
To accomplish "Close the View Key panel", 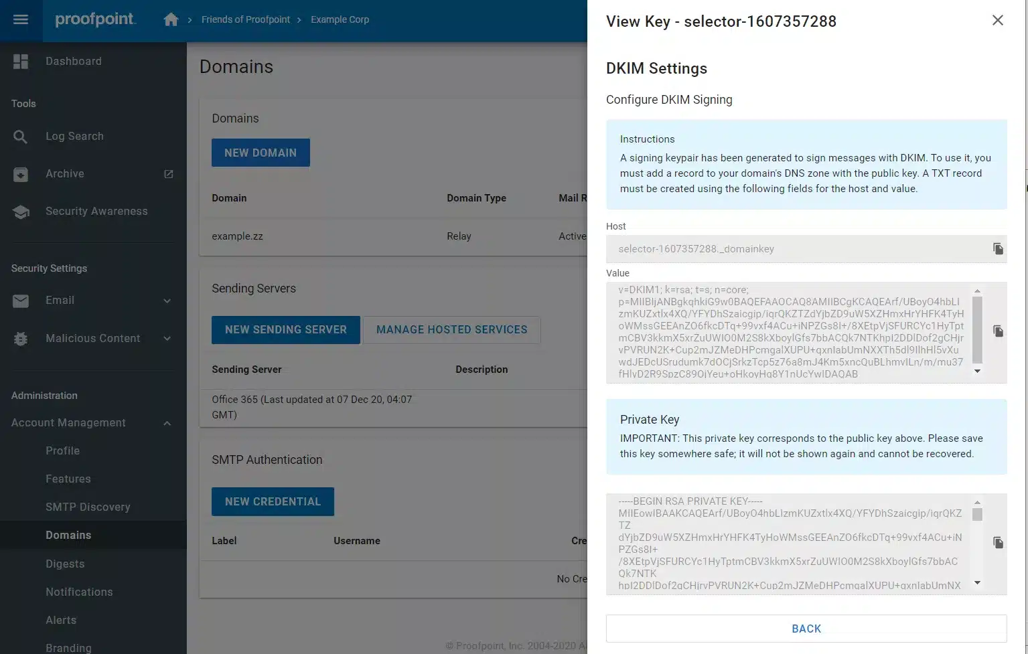I will [997, 21].
